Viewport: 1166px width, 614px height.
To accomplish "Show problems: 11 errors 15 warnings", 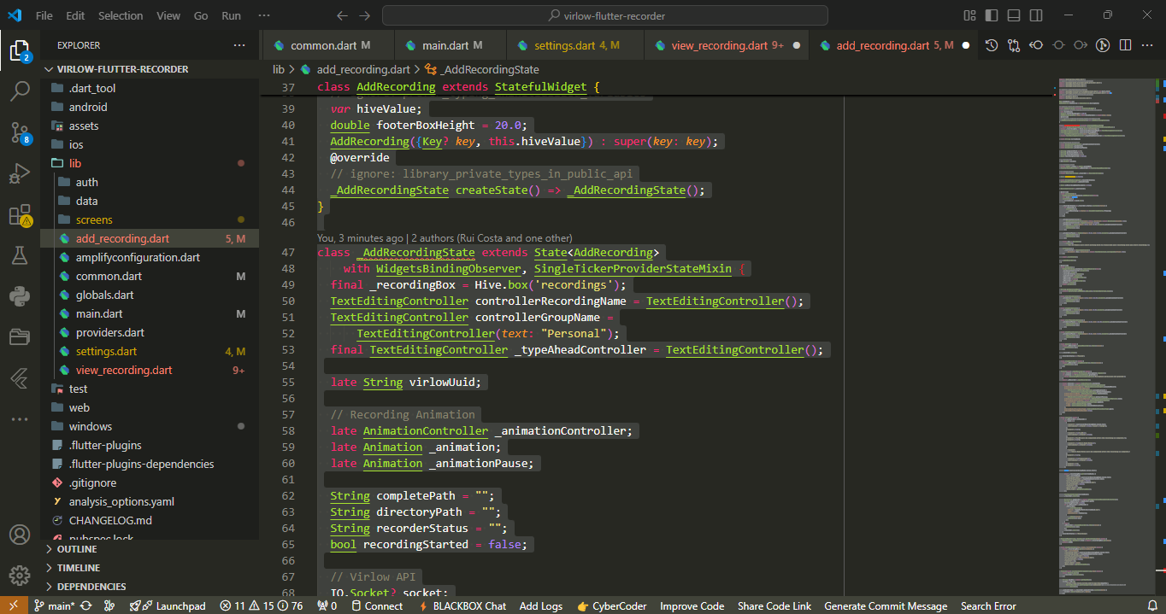I will (x=261, y=605).
